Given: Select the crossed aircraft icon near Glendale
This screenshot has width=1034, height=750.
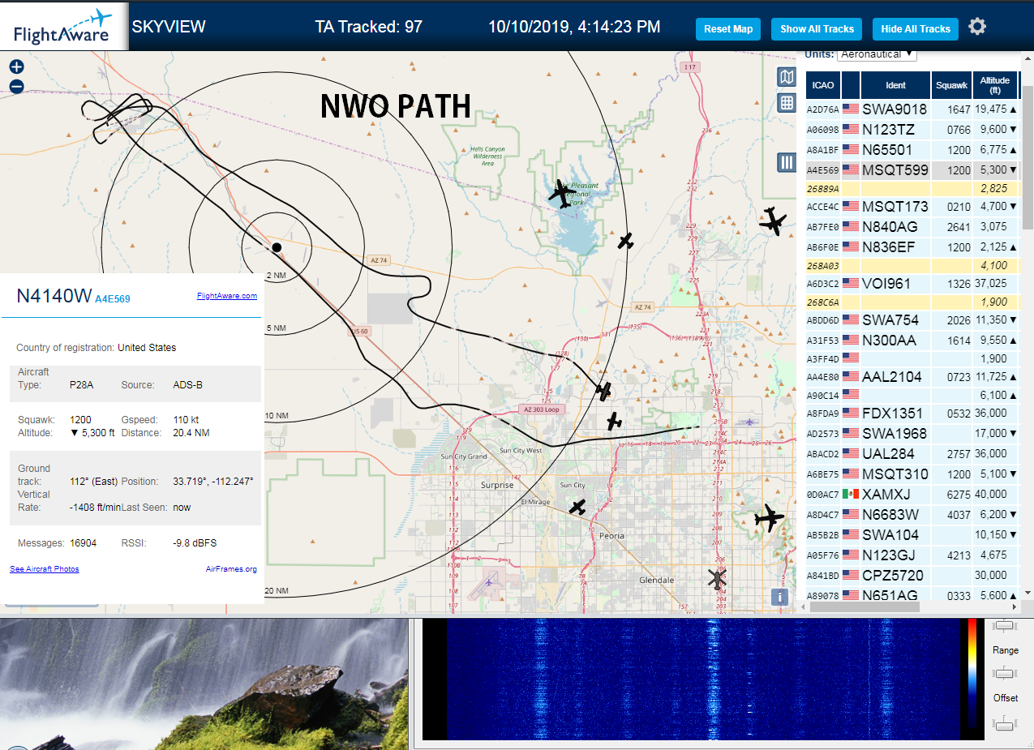Looking at the screenshot, I should [x=717, y=578].
